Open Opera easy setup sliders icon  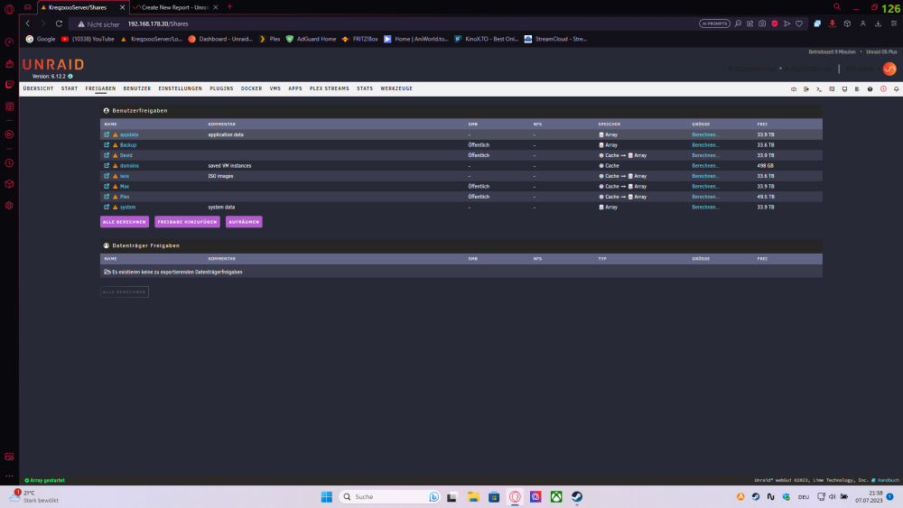click(894, 23)
